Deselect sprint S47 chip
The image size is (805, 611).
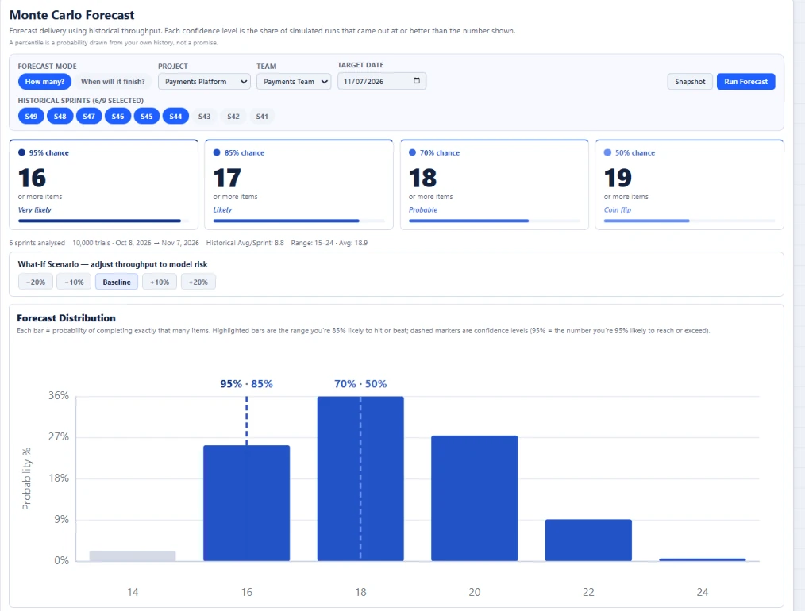[89, 117]
